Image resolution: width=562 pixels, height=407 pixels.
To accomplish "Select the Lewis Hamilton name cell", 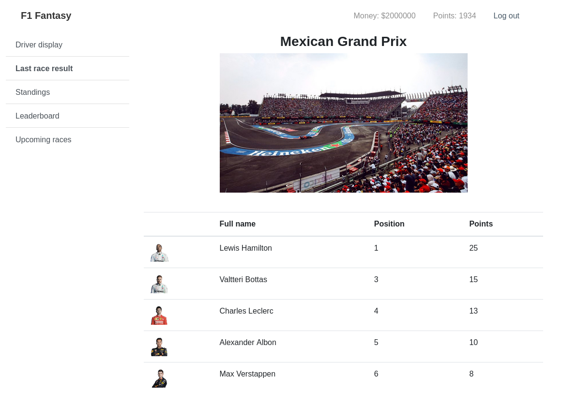I will coord(245,248).
